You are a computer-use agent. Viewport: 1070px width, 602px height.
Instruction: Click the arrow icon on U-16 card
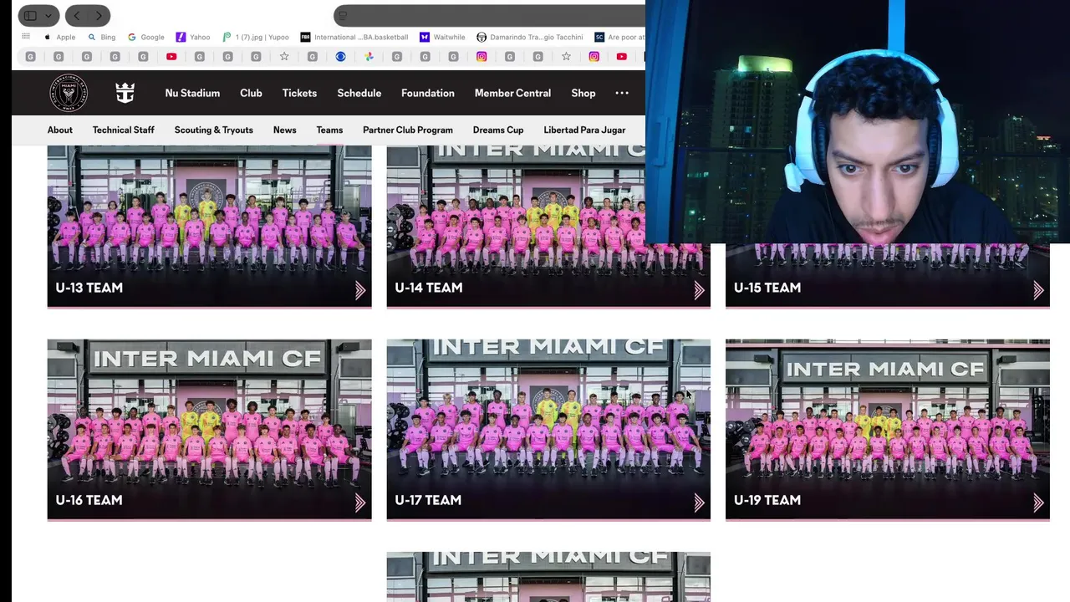[x=360, y=503]
